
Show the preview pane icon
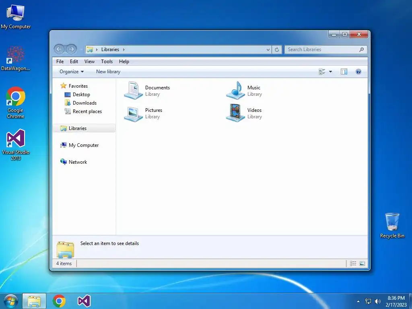[x=344, y=72]
